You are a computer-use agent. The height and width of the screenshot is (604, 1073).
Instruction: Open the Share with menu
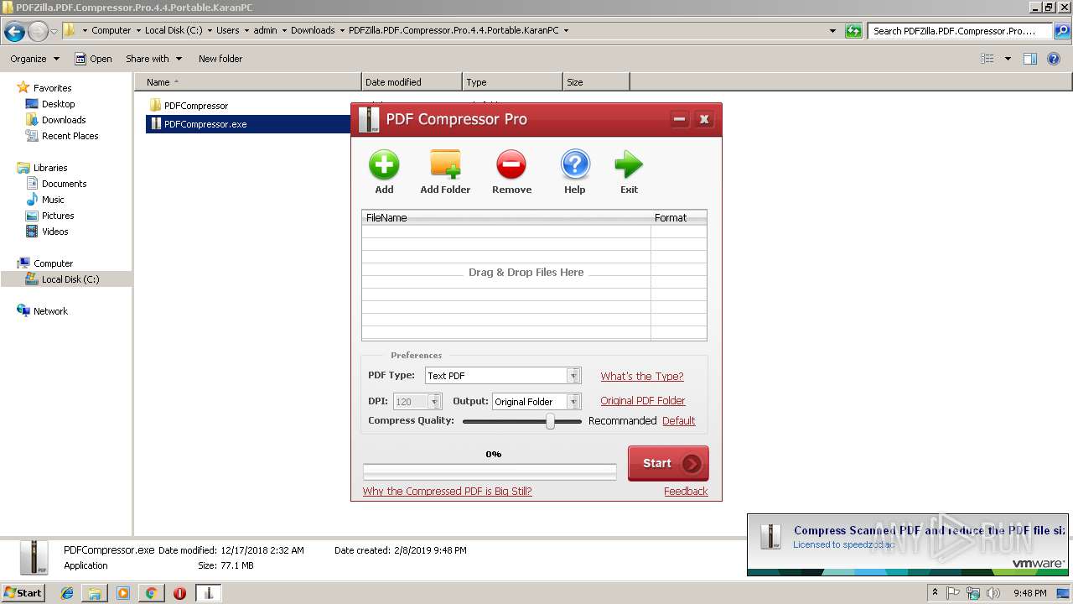click(x=153, y=59)
